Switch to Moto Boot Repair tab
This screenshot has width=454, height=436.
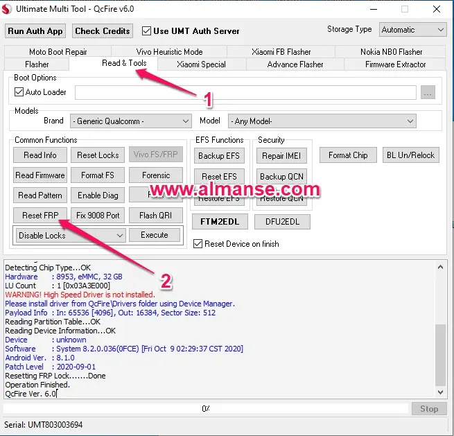pos(58,52)
